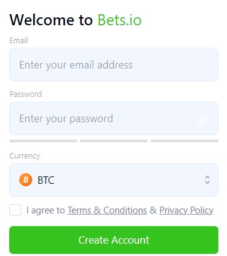Open the Privacy Policy link
Image resolution: width=227 pixels, height=256 pixels.
[x=186, y=210]
